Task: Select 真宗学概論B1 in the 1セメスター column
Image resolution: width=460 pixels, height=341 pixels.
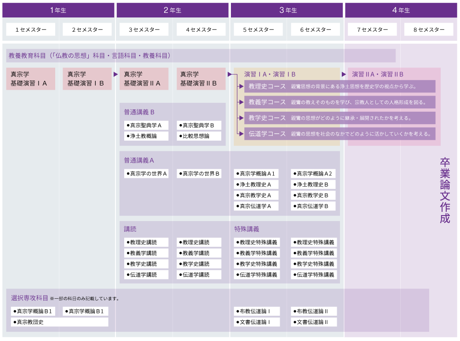Action: pyautogui.click(x=33, y=311)
